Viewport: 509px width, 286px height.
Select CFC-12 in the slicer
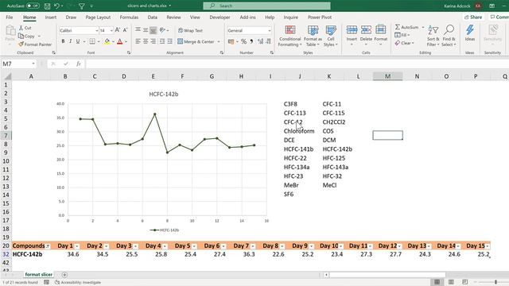293,122
